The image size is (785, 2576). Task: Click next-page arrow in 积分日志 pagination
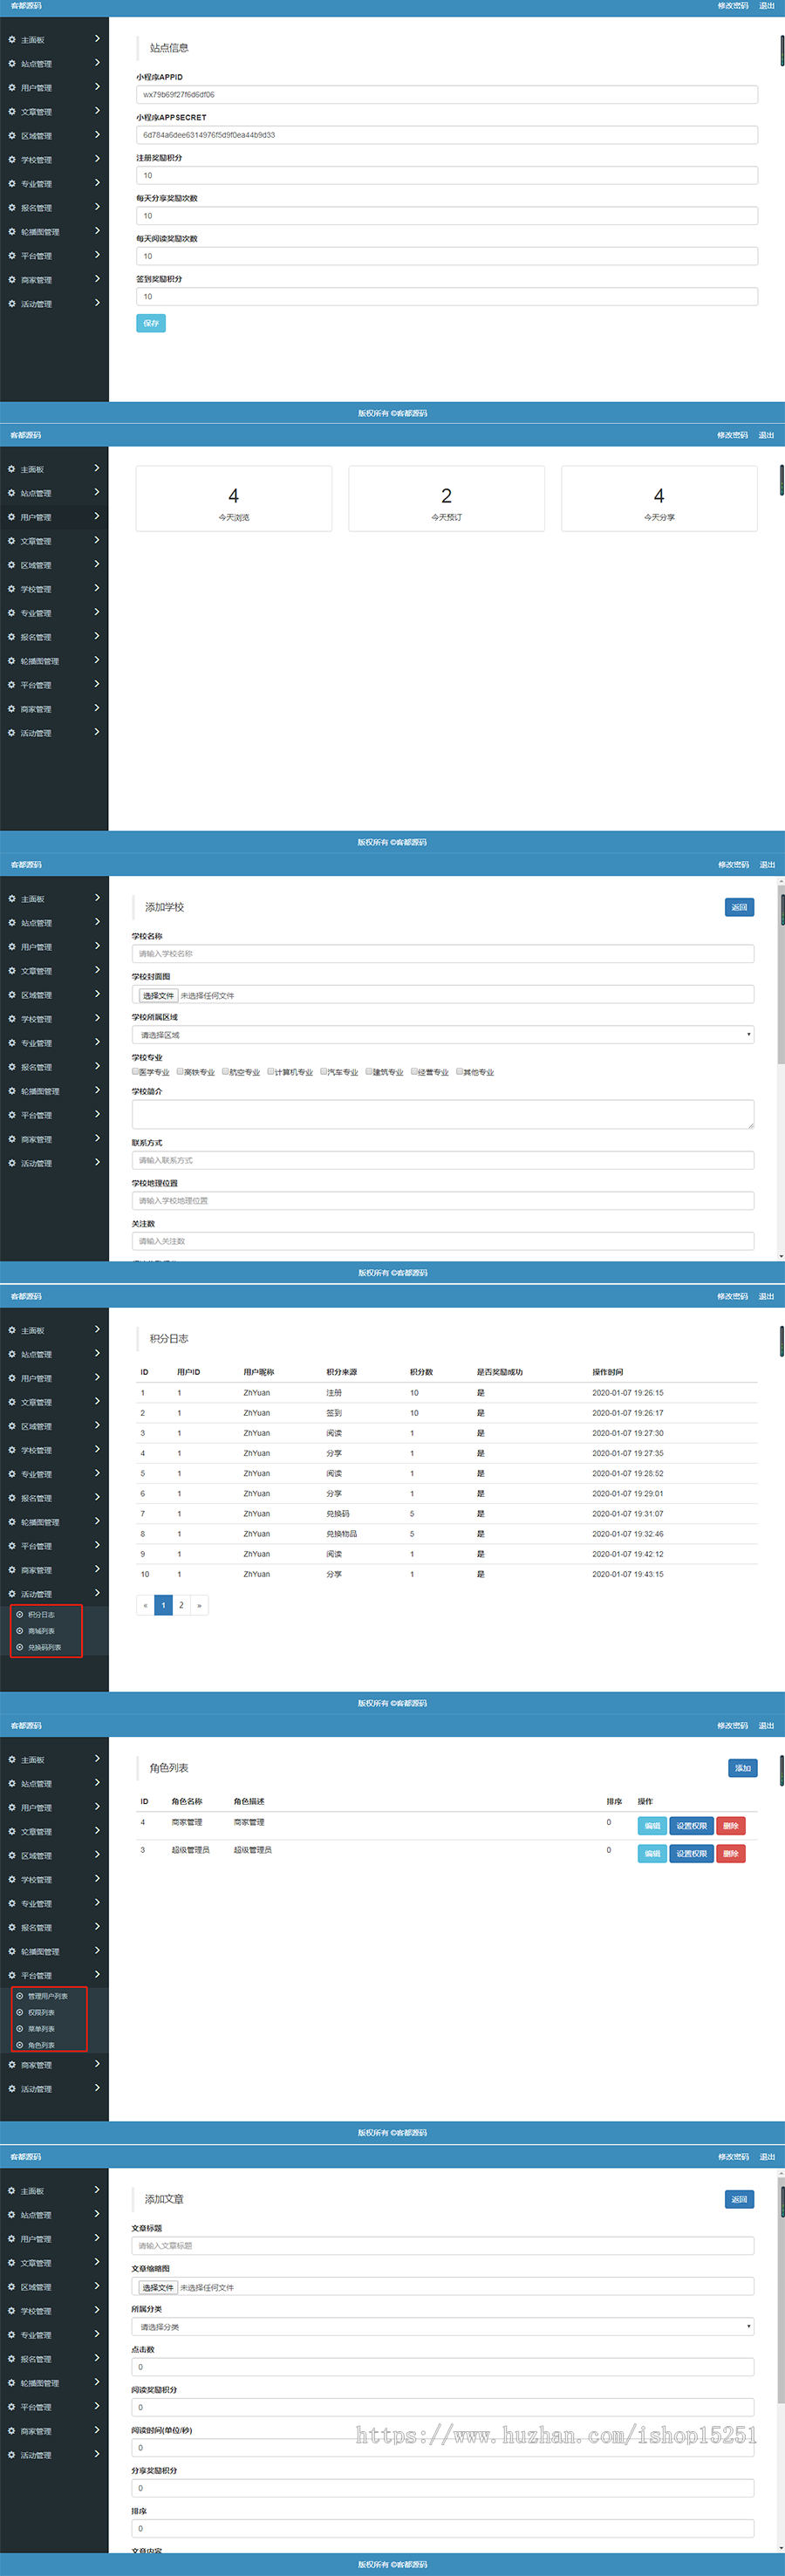tap(199, 1606)
